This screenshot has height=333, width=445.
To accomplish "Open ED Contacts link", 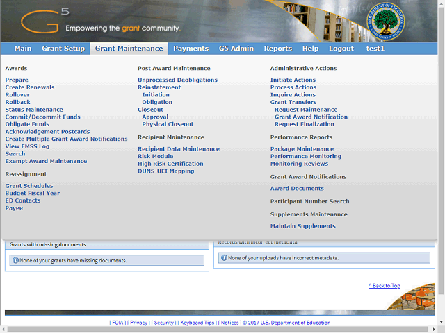I will [x=23, y=200].
